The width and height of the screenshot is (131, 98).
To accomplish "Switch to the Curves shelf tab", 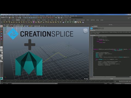I will click(9, 20).
